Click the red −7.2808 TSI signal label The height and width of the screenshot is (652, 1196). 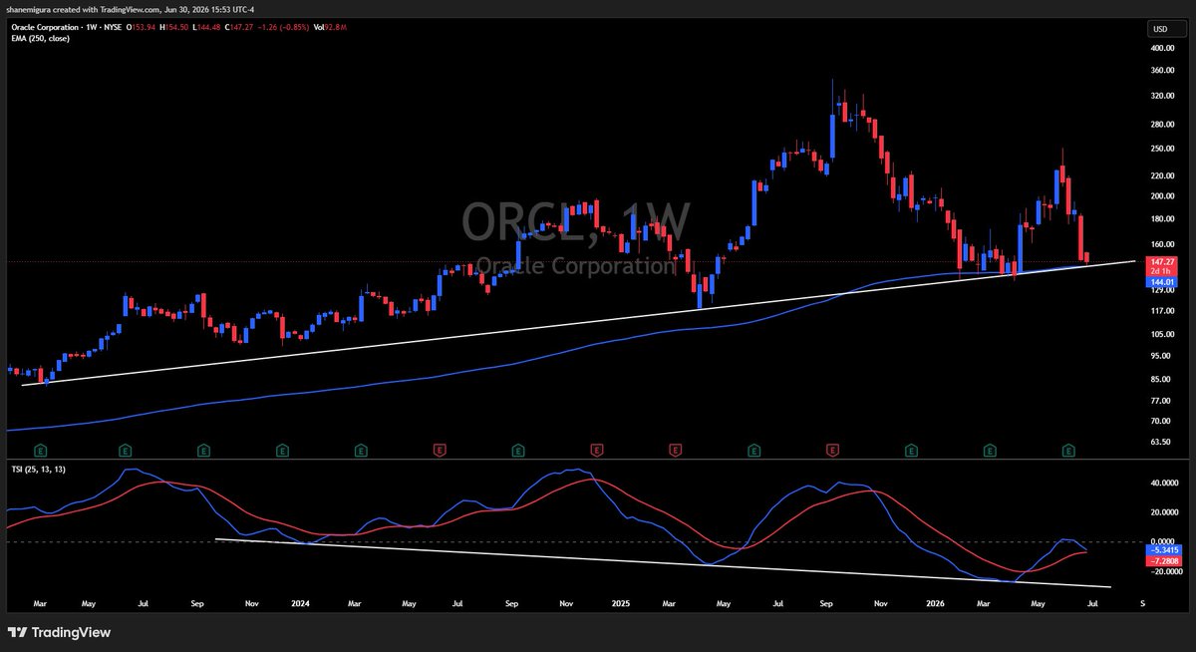tap(1164, 560)
